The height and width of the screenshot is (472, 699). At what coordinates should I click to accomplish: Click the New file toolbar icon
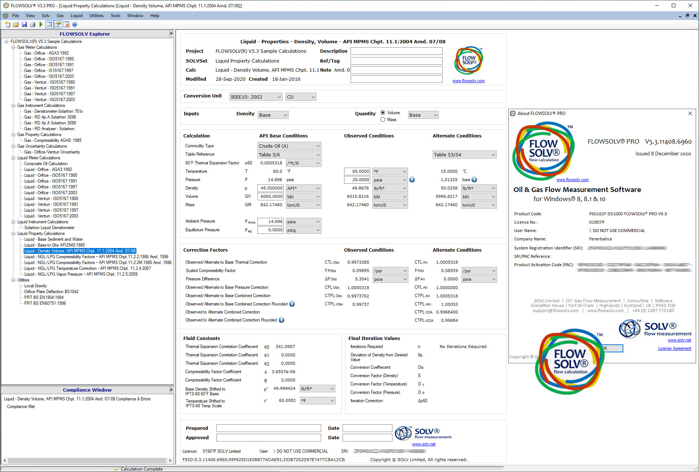[7, 24]
